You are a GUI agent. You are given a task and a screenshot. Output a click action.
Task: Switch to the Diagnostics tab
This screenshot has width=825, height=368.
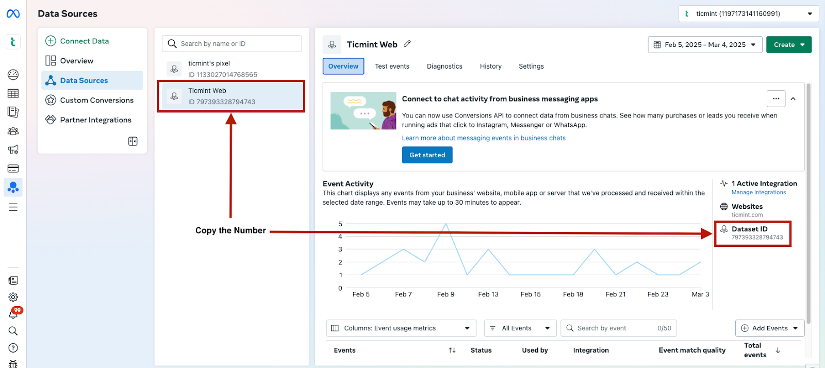[x=444, y=66]
